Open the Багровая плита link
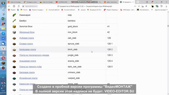This screenshot has width=169, height=95. tap(27, 72)
